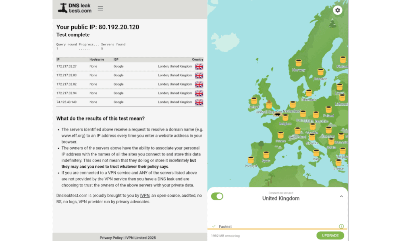Click the info icon beside Fastest
Viewport: 403px width, 241px height.
coord(341,226)
